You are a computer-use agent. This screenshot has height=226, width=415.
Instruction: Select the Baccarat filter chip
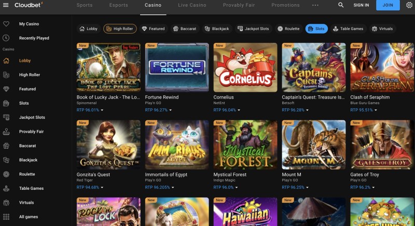point(185,29)
